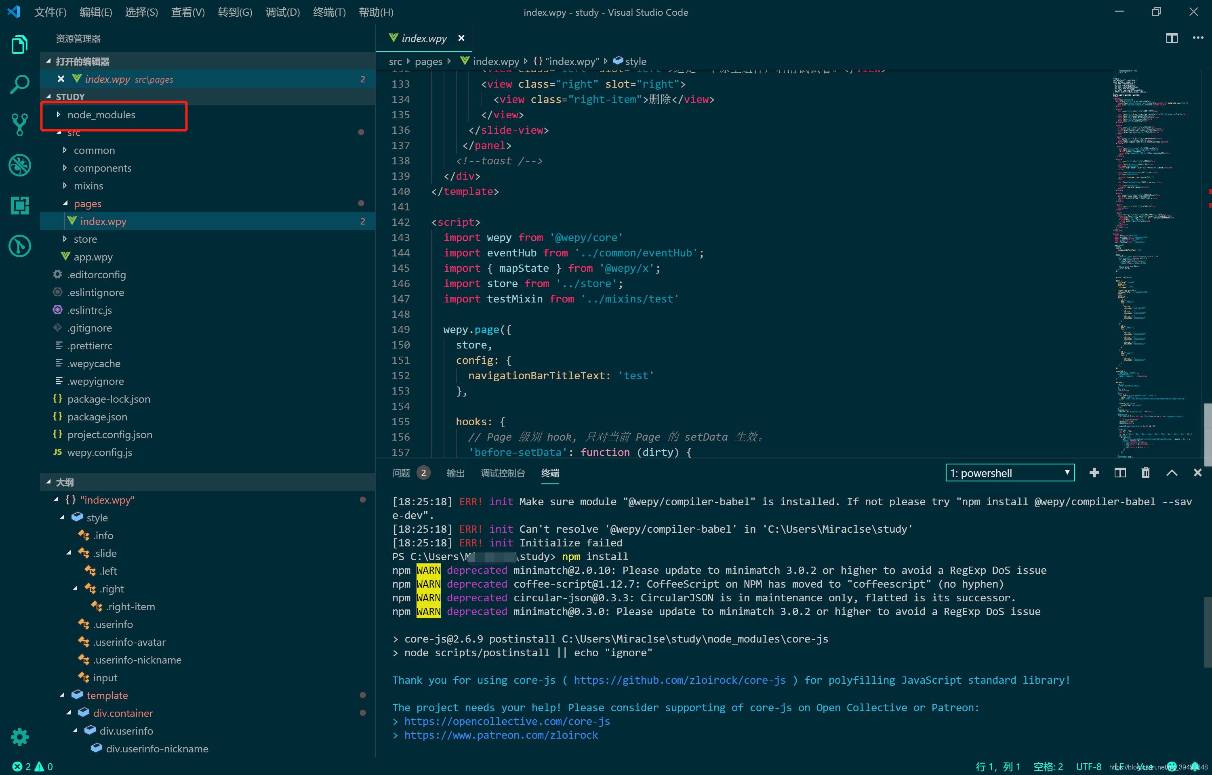Expand the components folder

[x=207, y=168]
